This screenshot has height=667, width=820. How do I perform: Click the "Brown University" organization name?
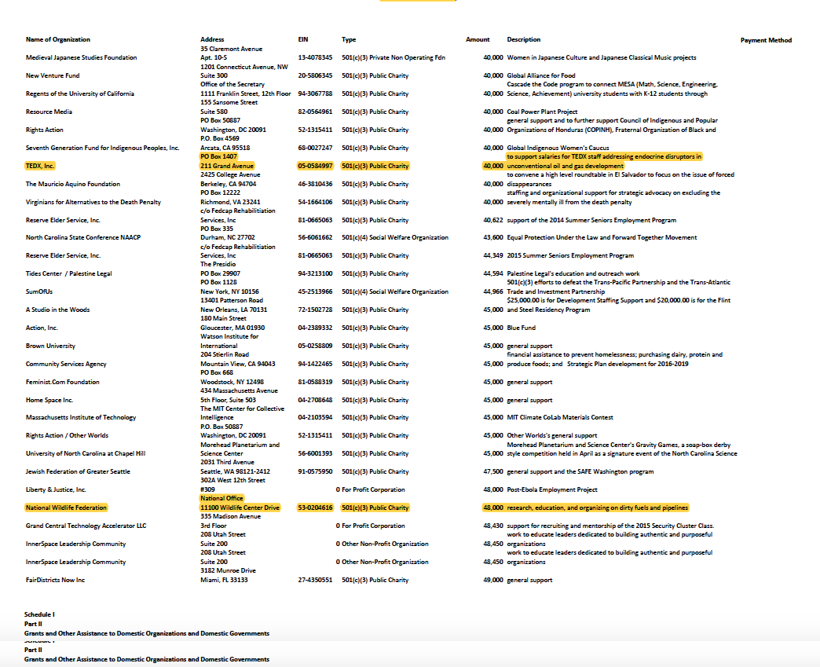click(x=50, y=346)
